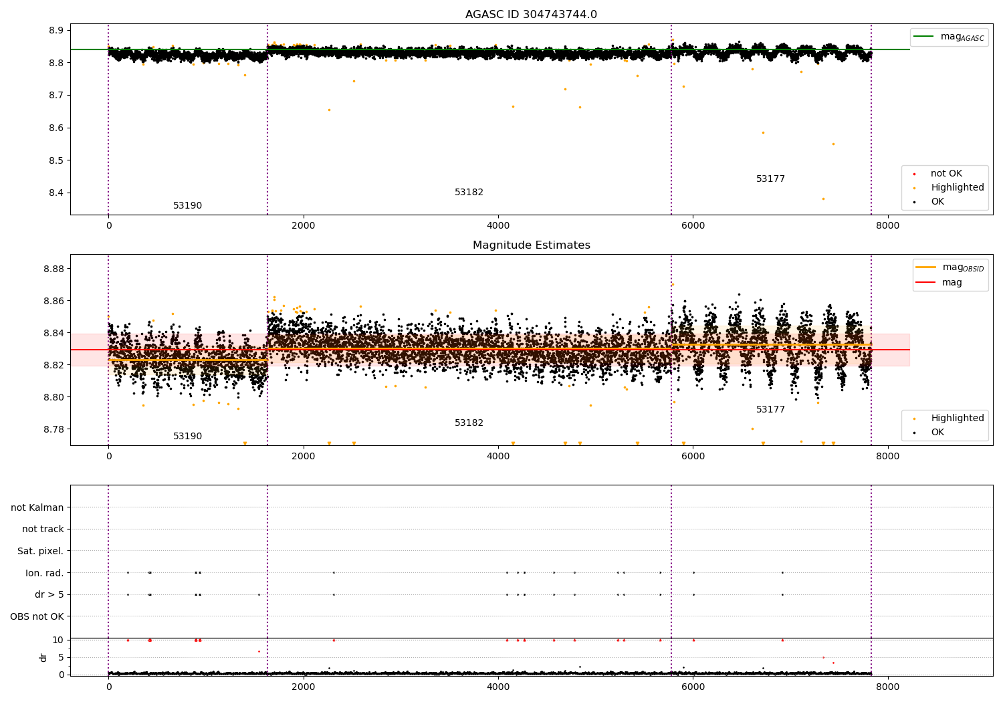Screen dimensions: 1003x702
Task: Click the 'Sat. pixel.' row label
Action: [x=41, y=551]
